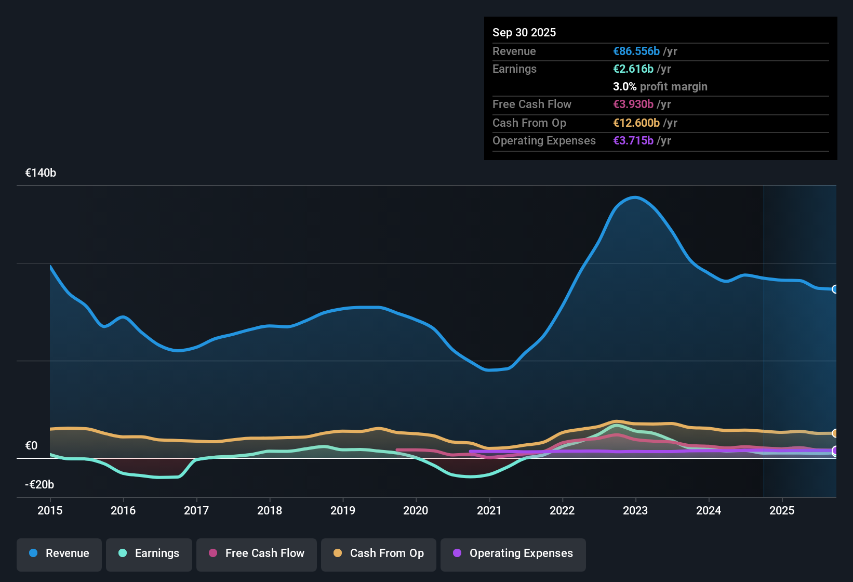Click the 2020 label on the x-axis
Screen dimensions: 853x582
point(416,511)
